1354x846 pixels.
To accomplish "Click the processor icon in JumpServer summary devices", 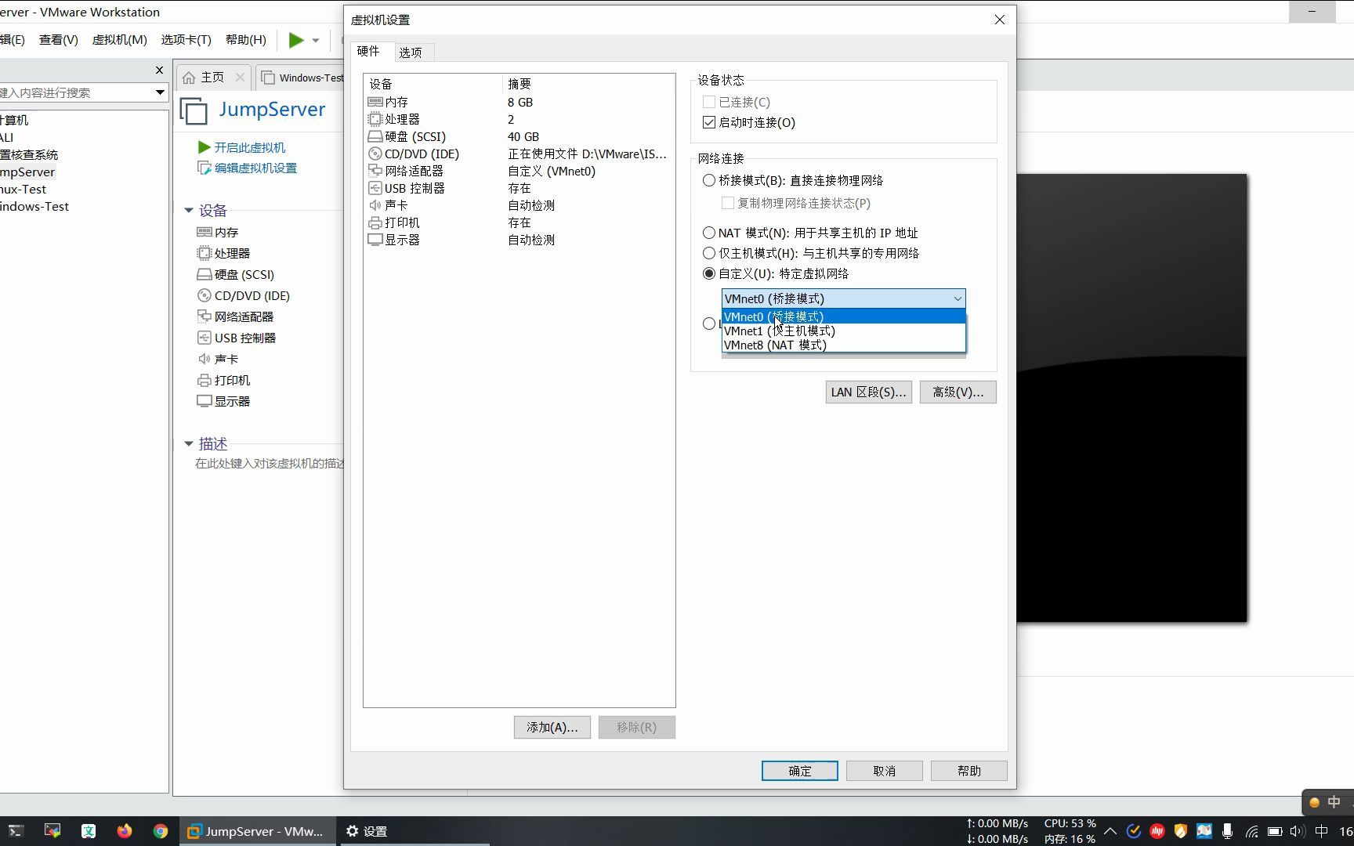I will [x=204, y=253].
